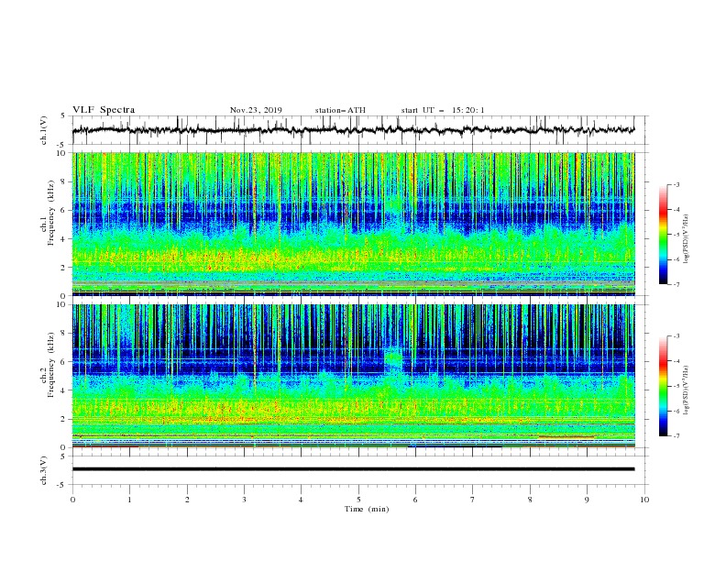Click the ch.1 voltage waveform trace
The image size is (726, 561).
(x=353, y=130)
